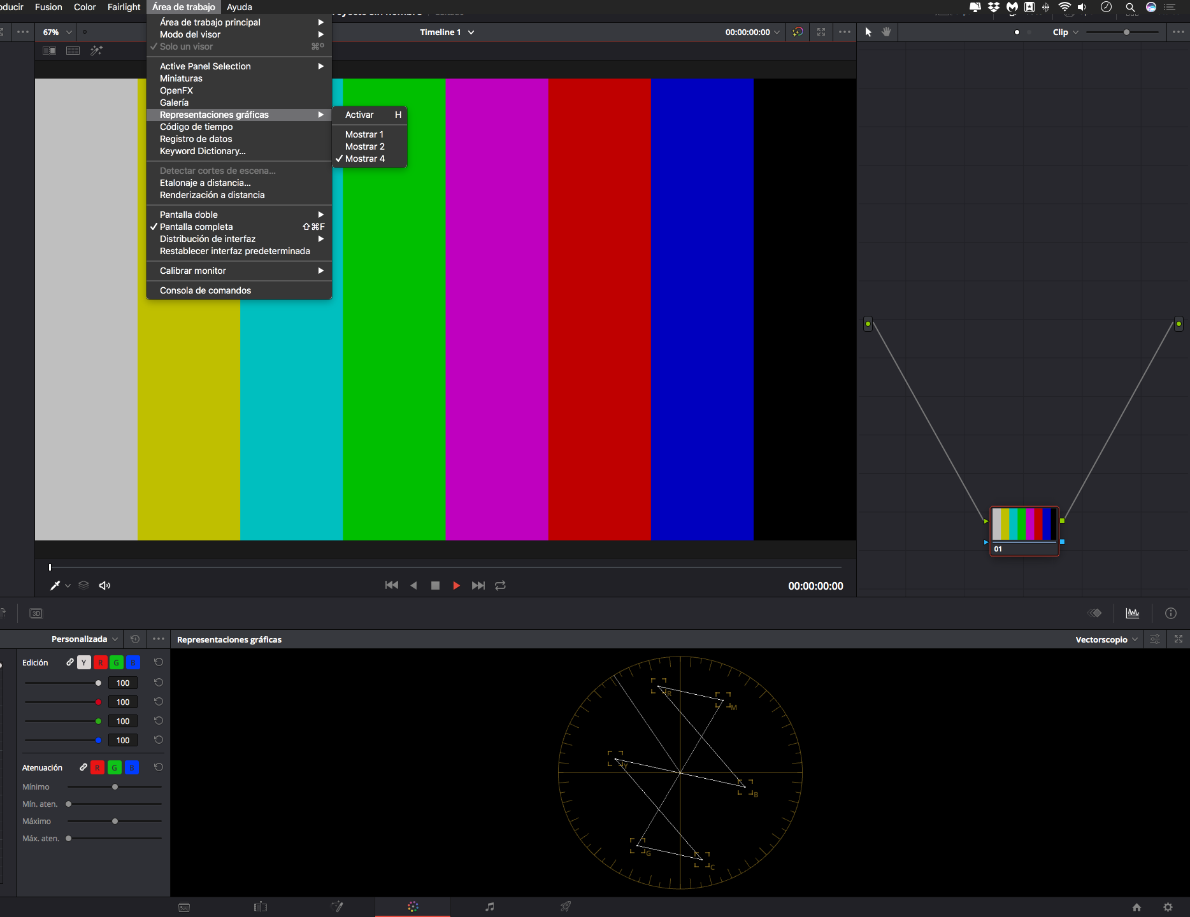
Task: Toggle the red channel in Edición
Action: pyautogui.click(x=101, y=662)
